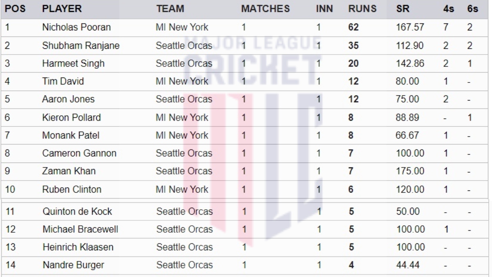This screenshot has width=492, height=277.
Task: Sort by the 6s column header
Action: [x=472, y=9]
